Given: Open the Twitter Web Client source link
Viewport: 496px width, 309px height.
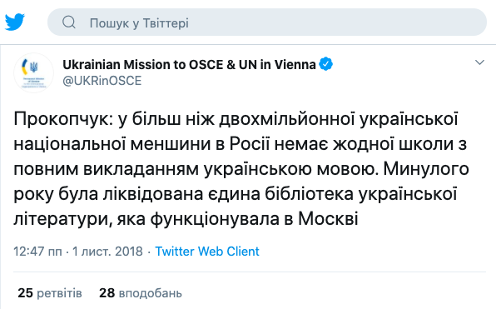Looking at the screenshot, I should pyautogui.click(x=207, y=252).
